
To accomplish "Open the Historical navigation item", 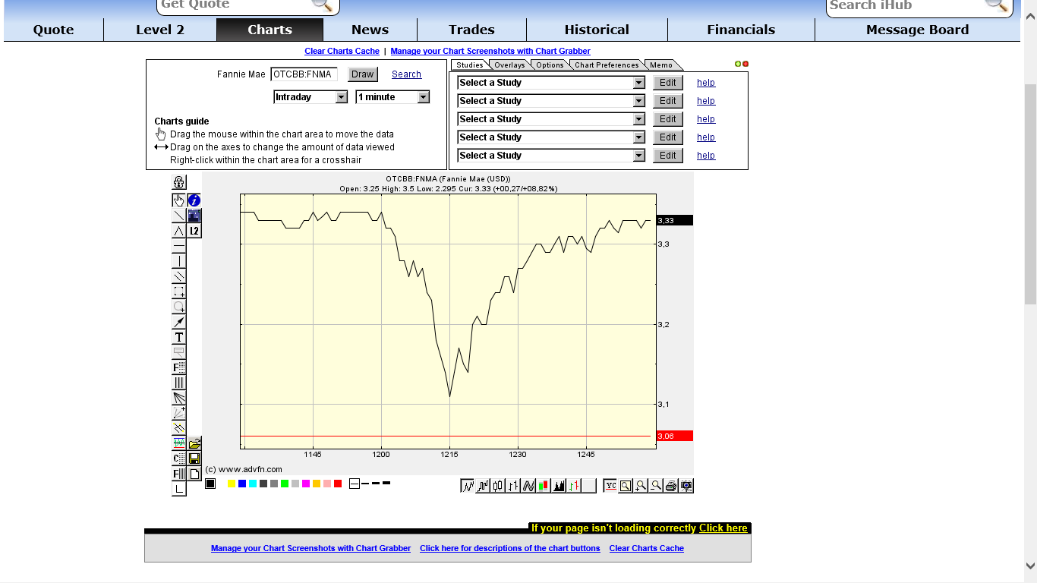I will coord(597,30).
